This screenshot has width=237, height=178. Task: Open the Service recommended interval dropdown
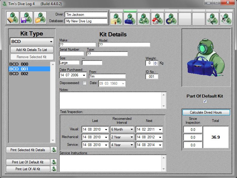click(131, 145)
